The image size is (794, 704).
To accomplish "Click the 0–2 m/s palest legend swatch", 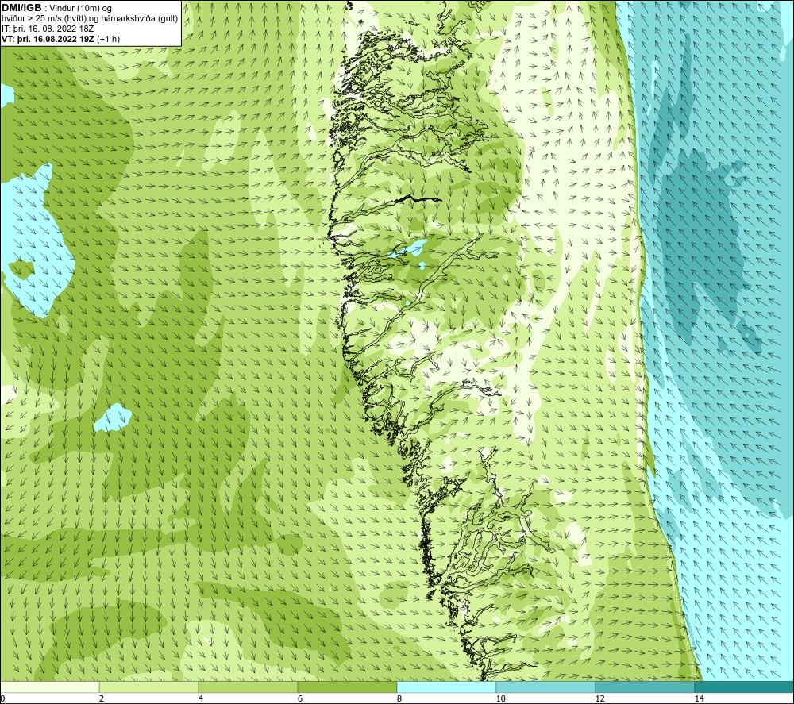I will tap(49, 687).
